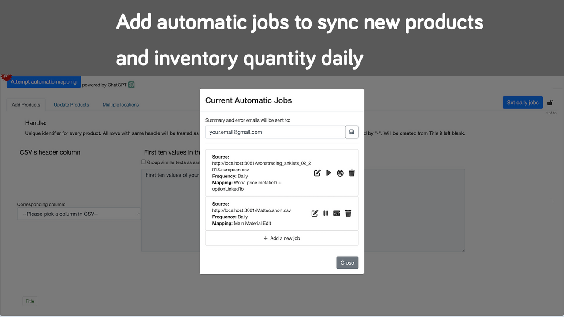Pause the Matteo.short.csv job

click(x=325, y=213)
